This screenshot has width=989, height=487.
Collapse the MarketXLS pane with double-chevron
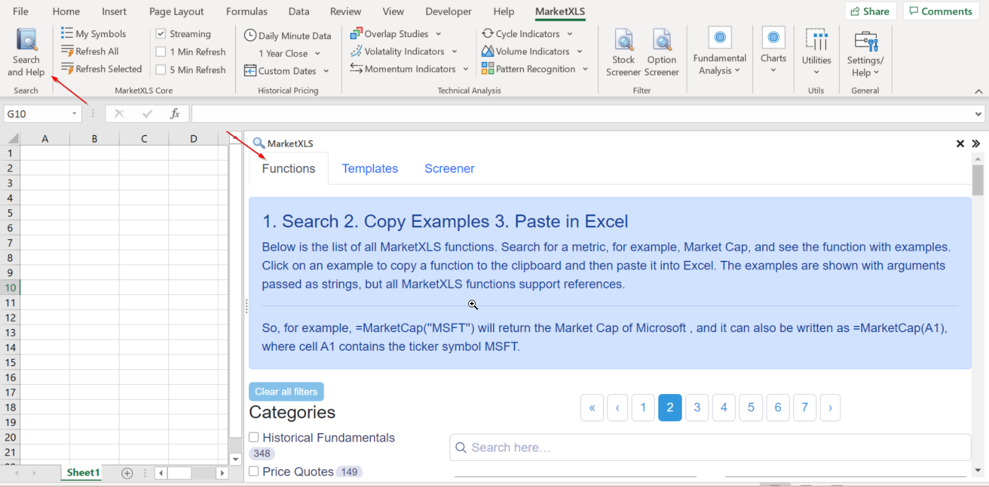pos(976,144)
